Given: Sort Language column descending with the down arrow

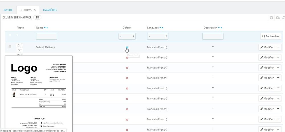Looking at the screenshot, I should 160,28.
